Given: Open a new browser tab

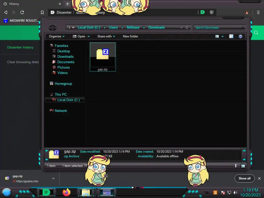Looking at the screenshot, I should [x=68, y=4].
